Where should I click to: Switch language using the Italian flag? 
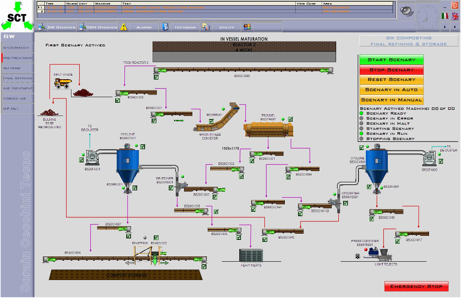click(x=445, y=16)
